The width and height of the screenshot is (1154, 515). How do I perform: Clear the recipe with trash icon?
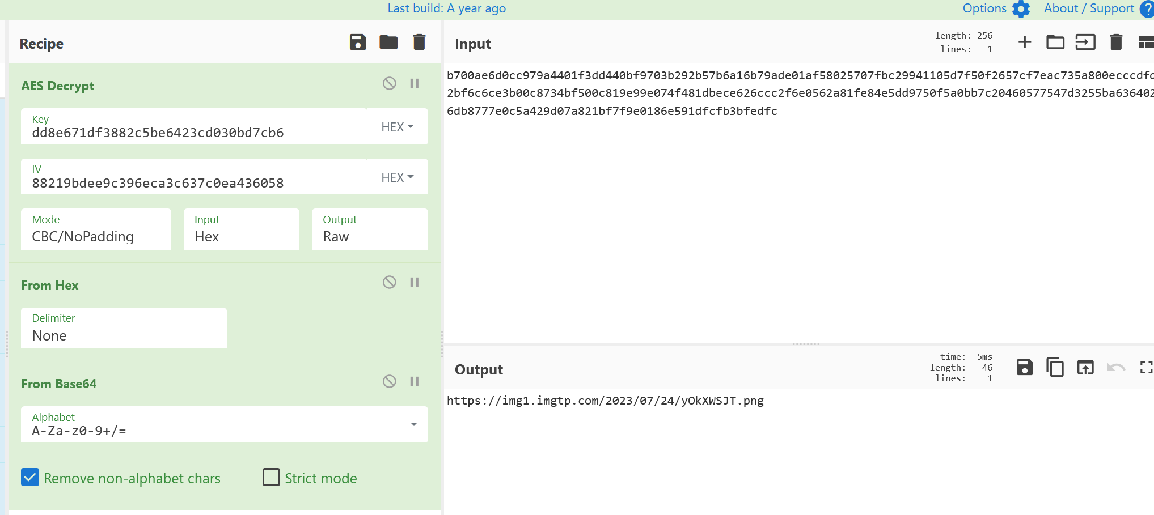point(419,42)
